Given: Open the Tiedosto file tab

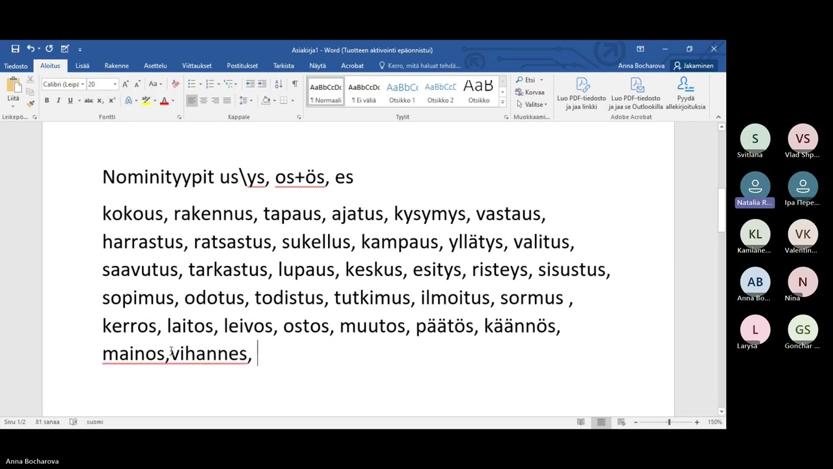Looking at the screenshot, I should point(16,66).
